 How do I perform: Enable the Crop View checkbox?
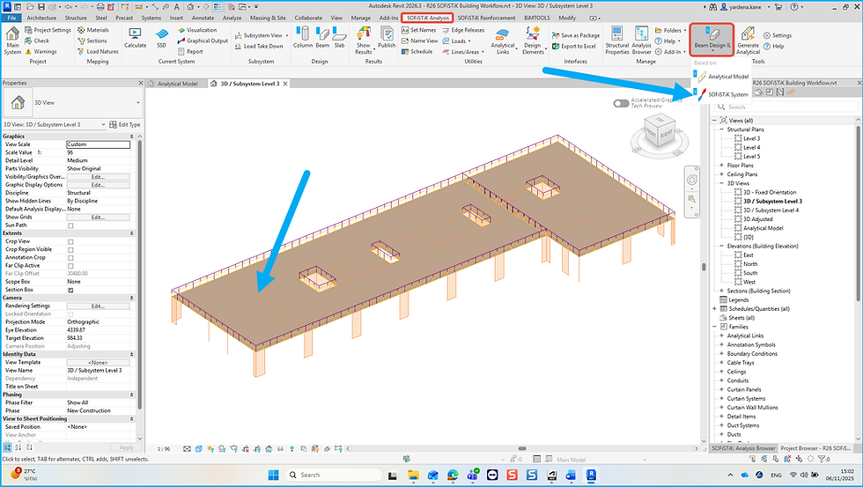70,241
